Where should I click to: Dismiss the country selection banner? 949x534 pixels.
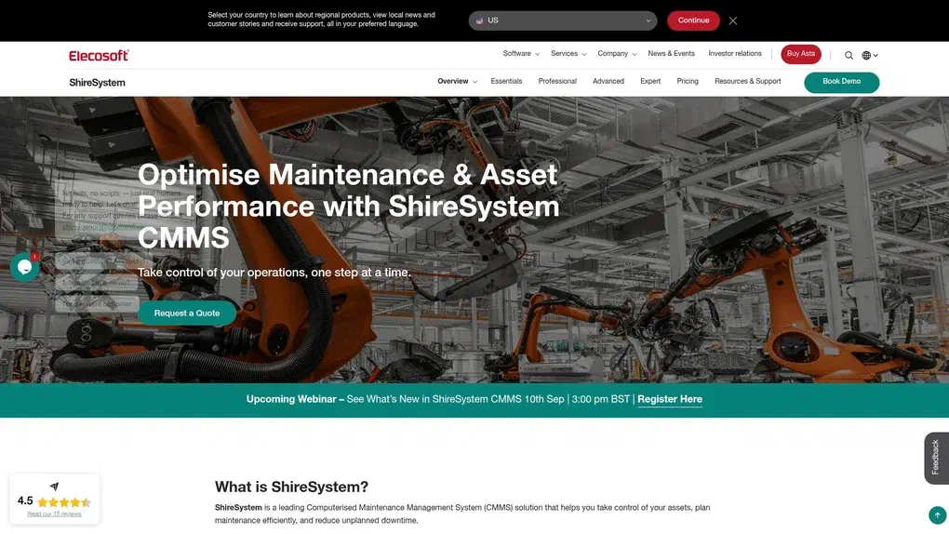point(733,20)
